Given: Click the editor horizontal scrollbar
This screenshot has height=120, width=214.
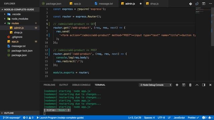Looking at the screenshot, I should click(x=102, y=80).
